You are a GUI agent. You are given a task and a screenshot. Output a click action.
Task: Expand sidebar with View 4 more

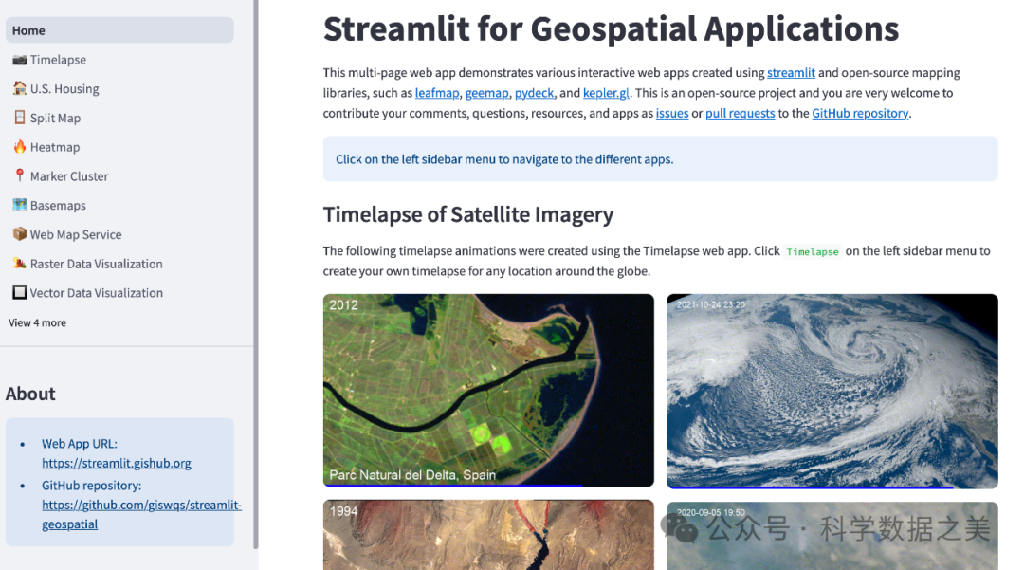click(38, 323)
